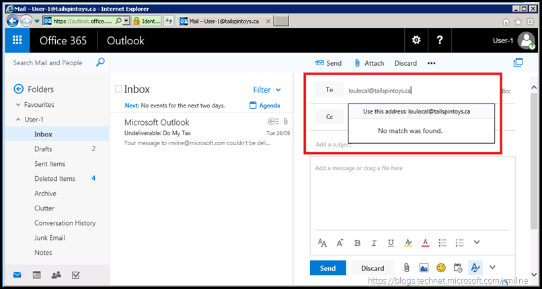Open the Filter dropdown
The image size is (542, 289).
(267, 90)
